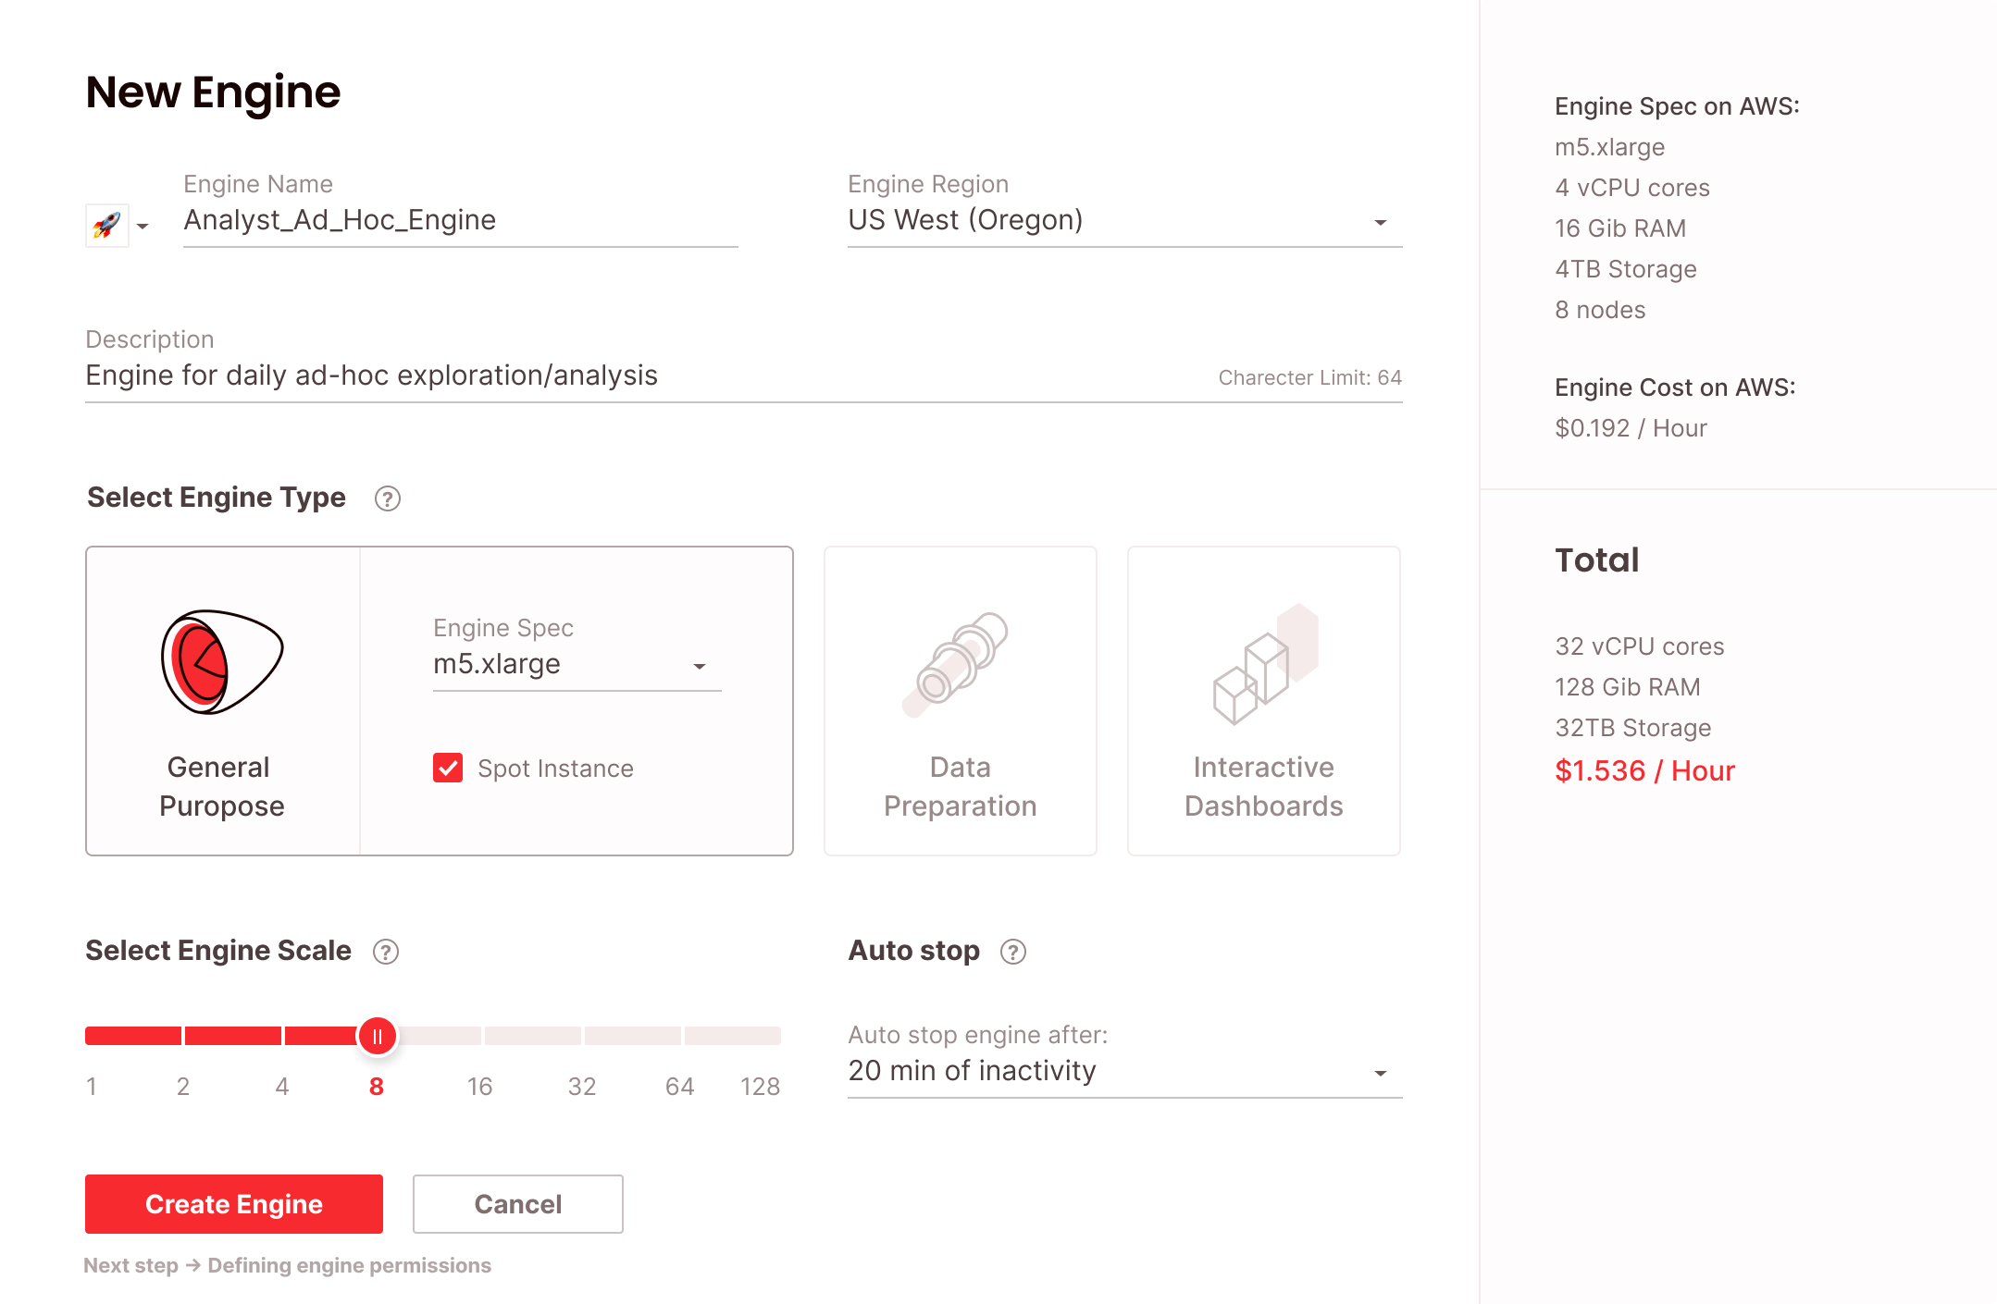This screenshot has height=1304, width=1997.
Task: Click the Select Engine Scale help icon
Action: [385, 952]
